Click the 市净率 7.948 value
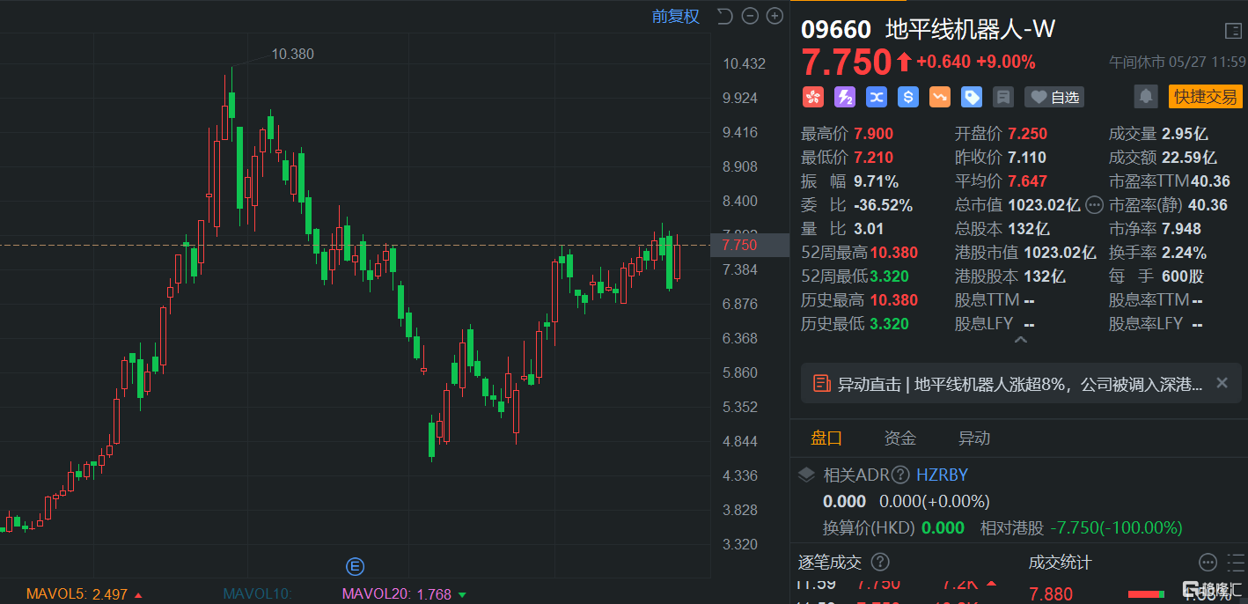The image size is (1248, 604). 1181,229
